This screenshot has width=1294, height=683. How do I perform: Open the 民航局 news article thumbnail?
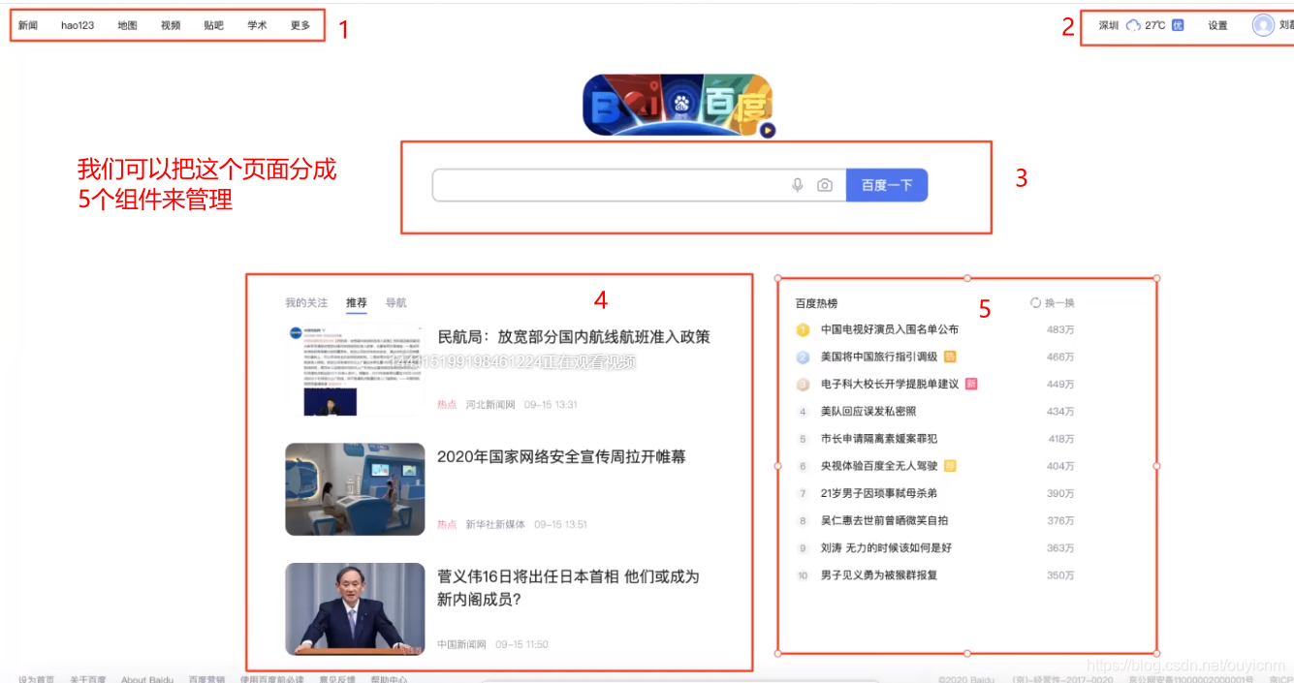tap(355, 369)
